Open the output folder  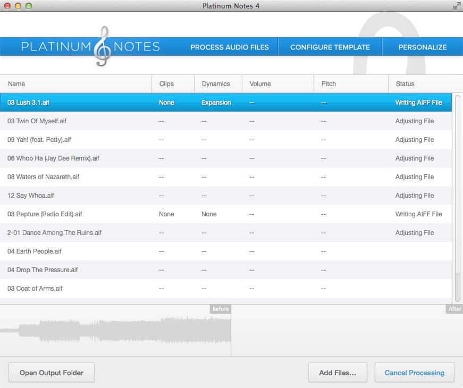52,373
